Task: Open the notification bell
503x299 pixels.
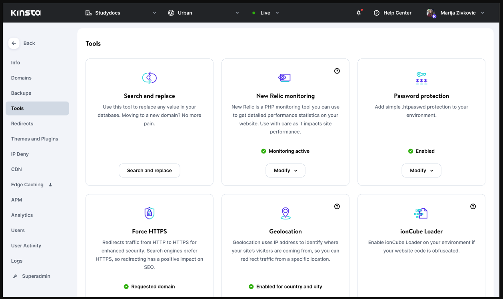Action: point(358,12)
